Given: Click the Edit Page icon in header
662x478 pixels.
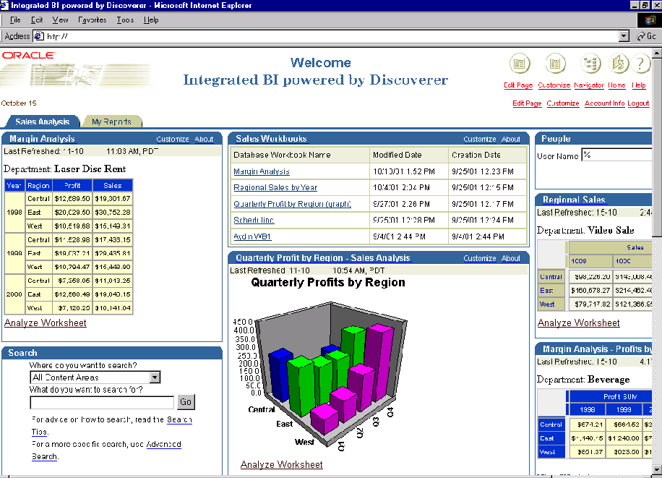Looking at the screenshot, I should (x=520, y=64).
